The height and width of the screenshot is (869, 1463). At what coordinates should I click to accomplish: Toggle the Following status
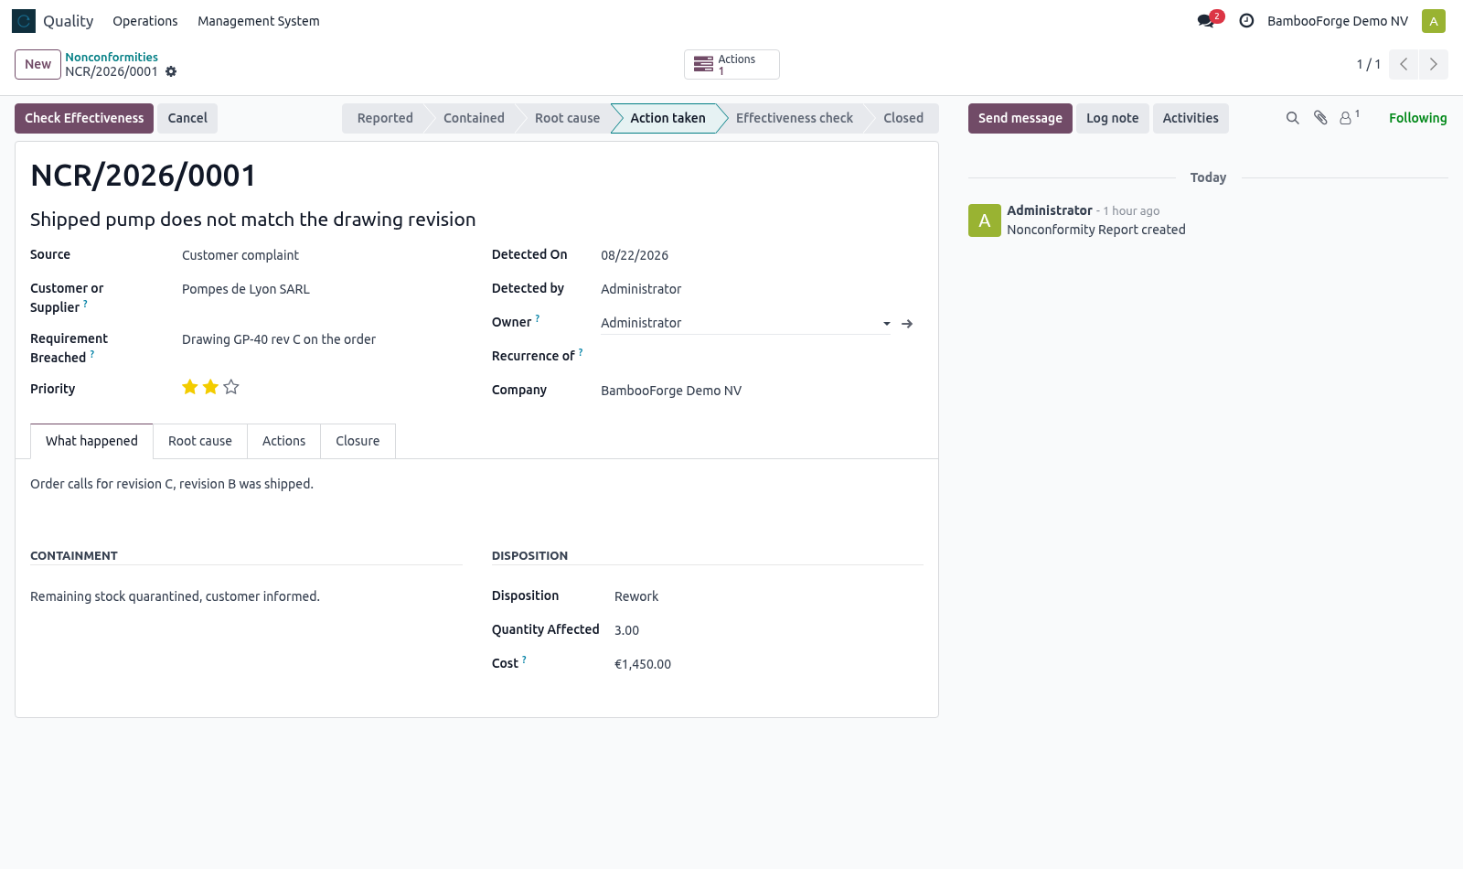[1418, 118]
